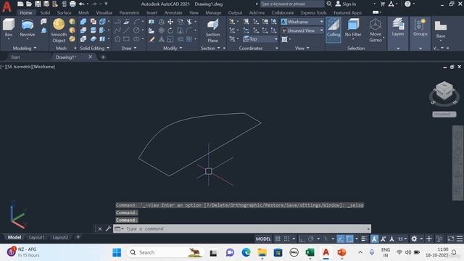The height and width of the screenshot is (261, 464).
Task: Click the search magnifier icon in title bar
Action: (x=329, y=4)
